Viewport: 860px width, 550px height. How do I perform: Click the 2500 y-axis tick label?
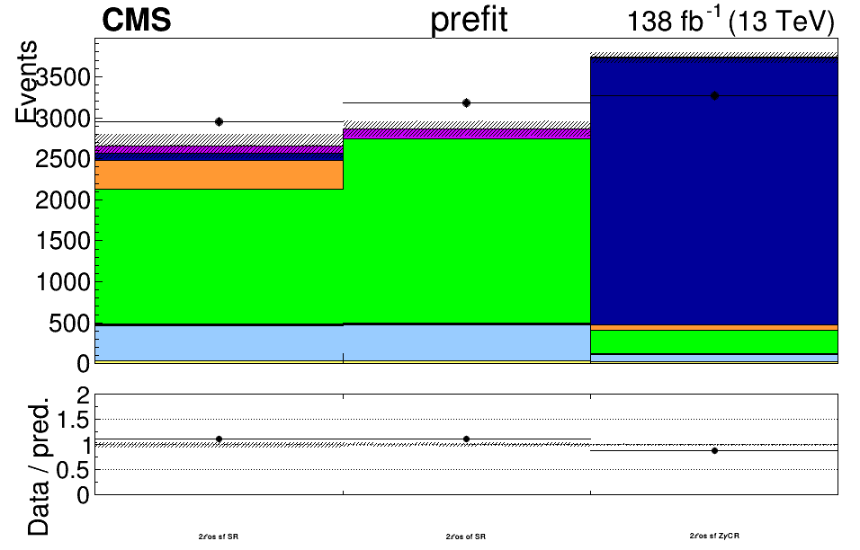63,159
